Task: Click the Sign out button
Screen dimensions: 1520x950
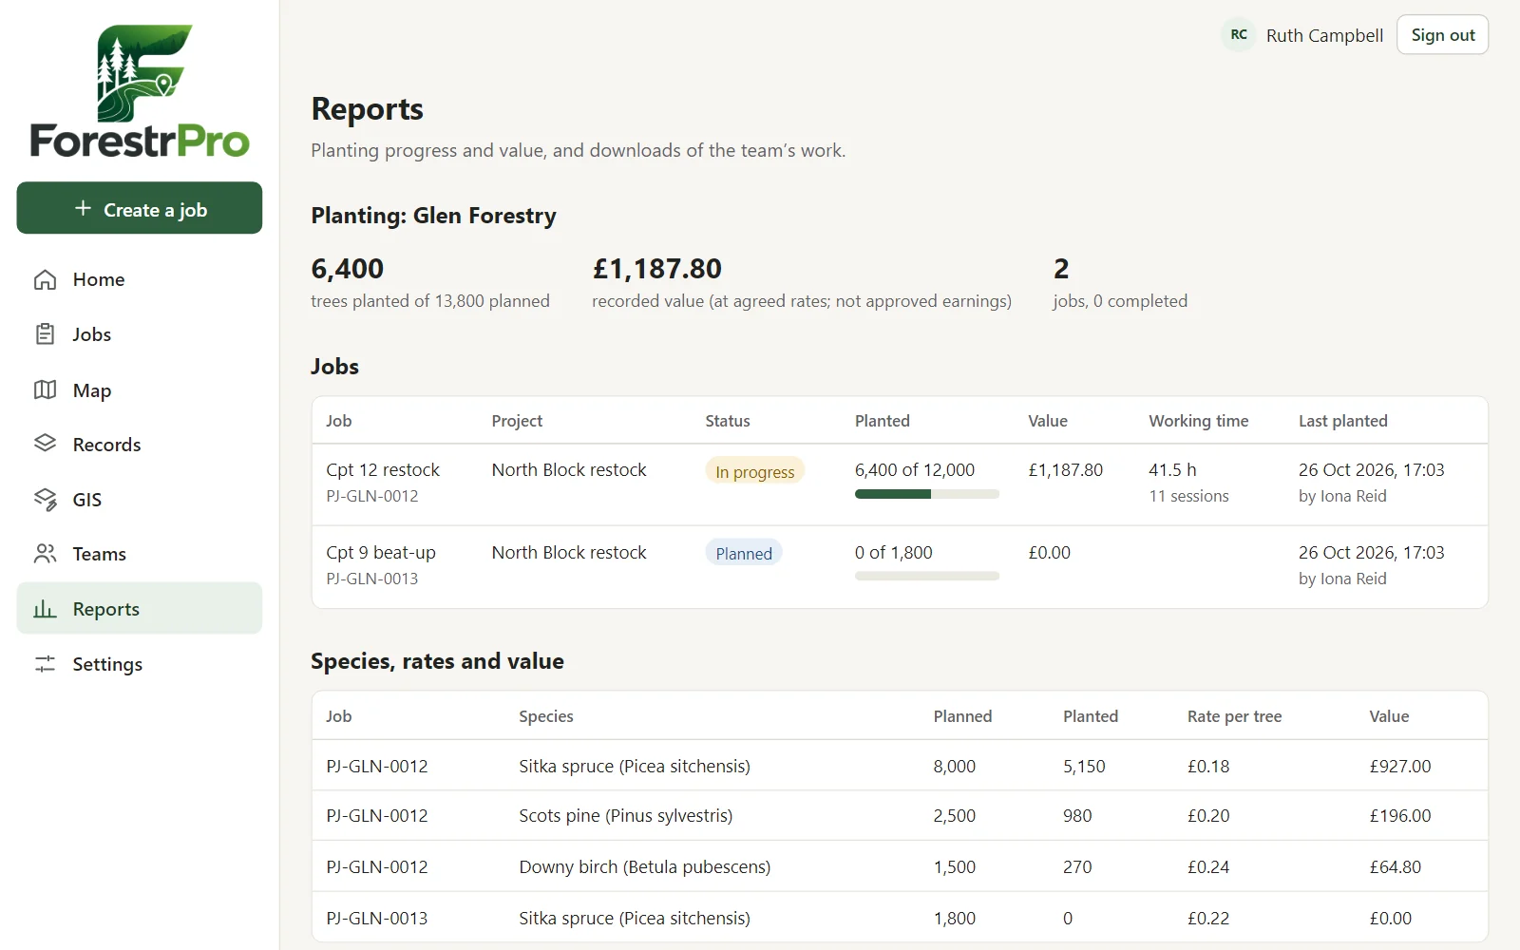Action: pyautogui.click(x=1442, y=35)
